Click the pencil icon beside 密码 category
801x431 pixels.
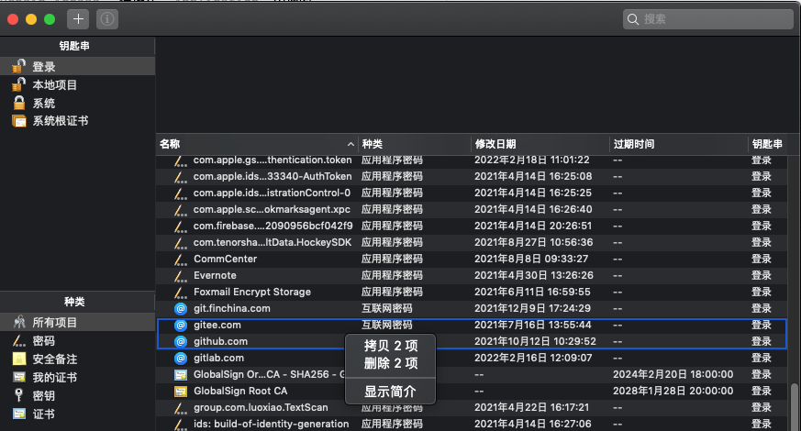tap(19, 340)
